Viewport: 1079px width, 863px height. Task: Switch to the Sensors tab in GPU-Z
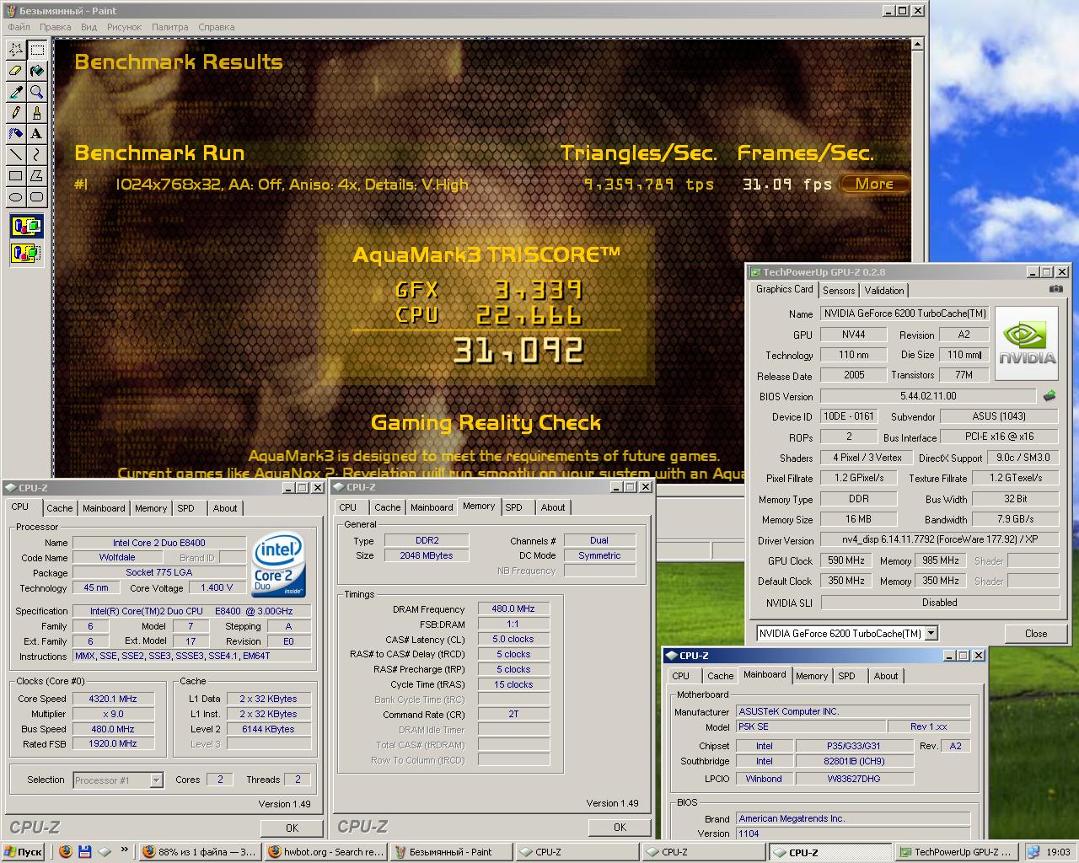tap(839, 290)
